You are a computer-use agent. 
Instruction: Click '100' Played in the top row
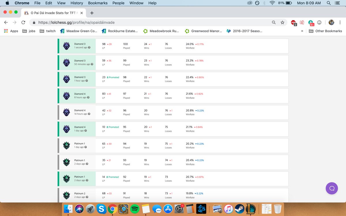125,44
